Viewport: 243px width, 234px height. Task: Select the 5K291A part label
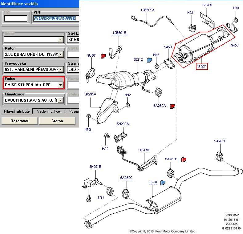[90, 94]
